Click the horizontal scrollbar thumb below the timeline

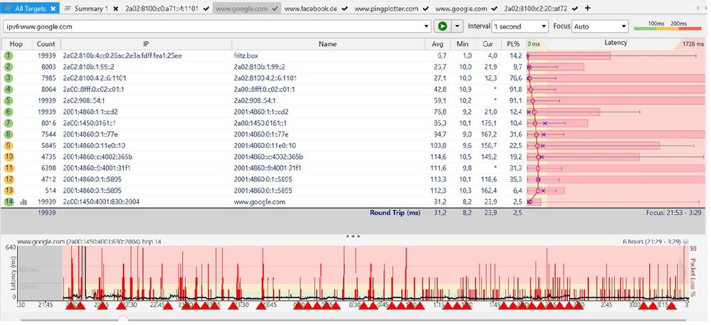point(122,319)
